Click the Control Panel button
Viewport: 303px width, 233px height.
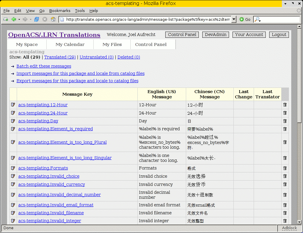[182, 35]
